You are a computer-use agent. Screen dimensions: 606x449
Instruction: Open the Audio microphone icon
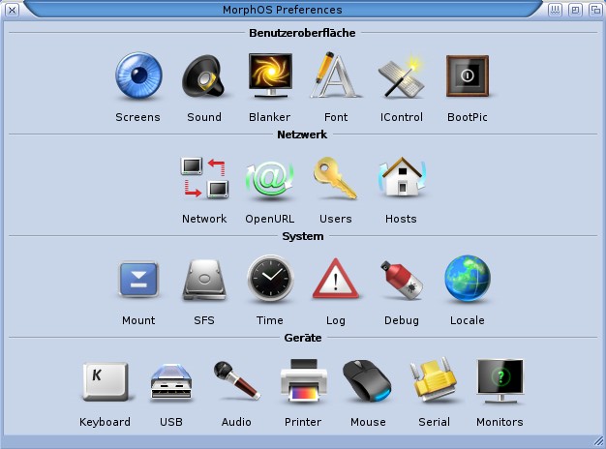pyautogui.click(x=236, y=380)
